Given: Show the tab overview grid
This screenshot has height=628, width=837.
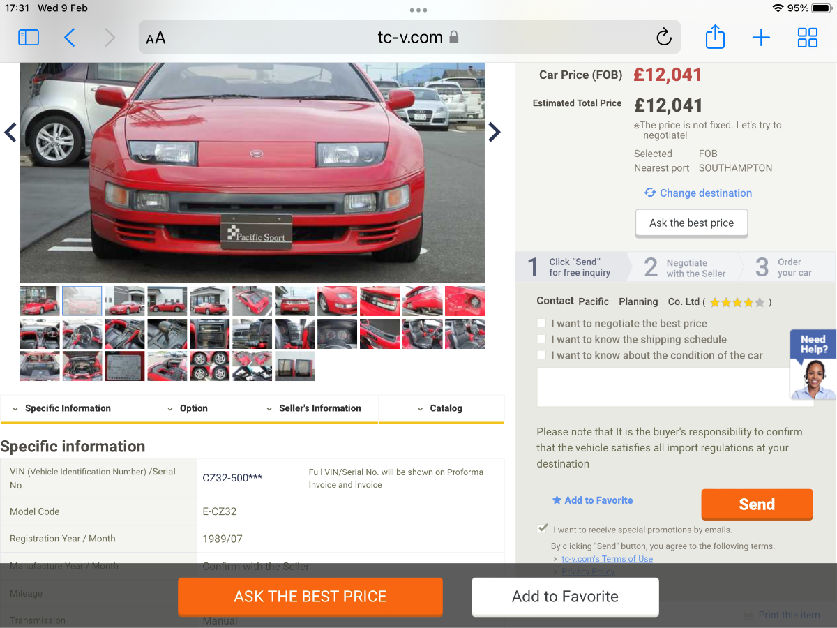Looking at the screenshot, I should coord(807,37).
